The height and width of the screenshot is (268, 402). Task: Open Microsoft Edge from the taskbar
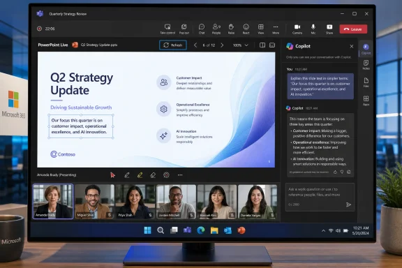(x=201, y=230)
